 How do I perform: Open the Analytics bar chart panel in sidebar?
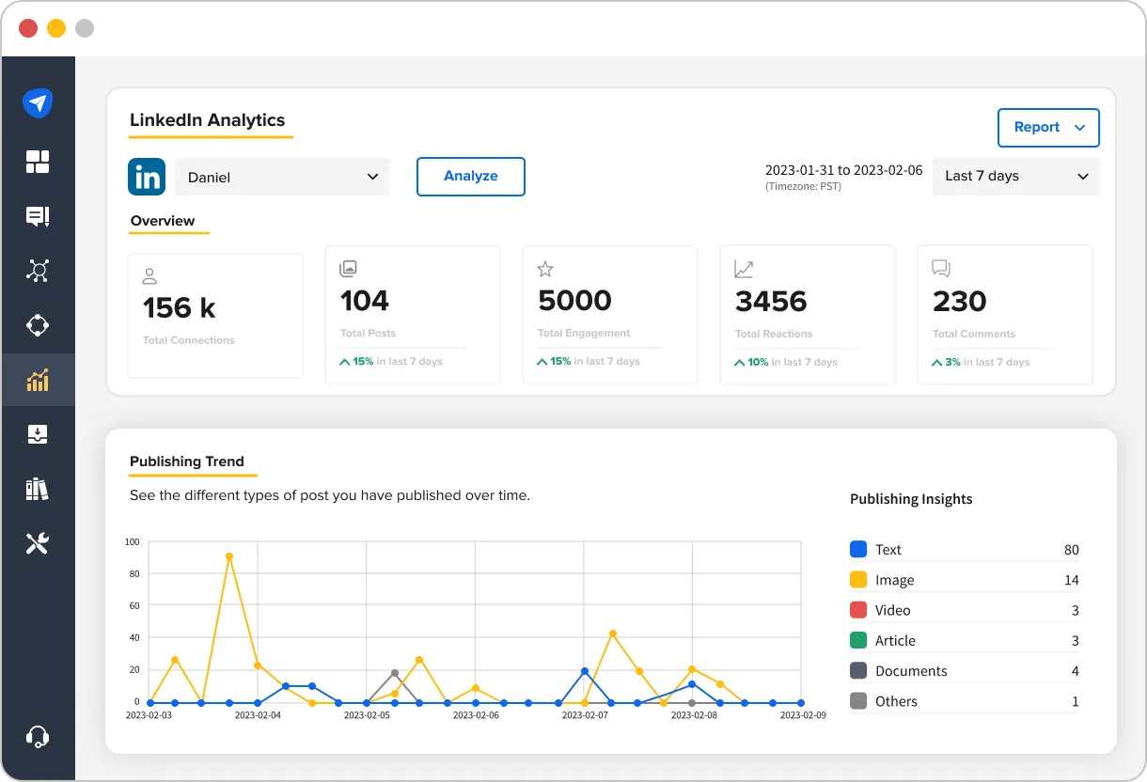click(38, 380)
